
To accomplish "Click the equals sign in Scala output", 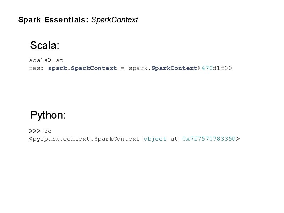I will 122,68.
